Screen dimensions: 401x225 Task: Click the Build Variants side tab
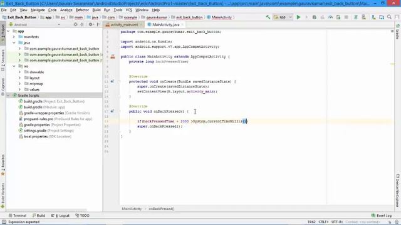3,196
